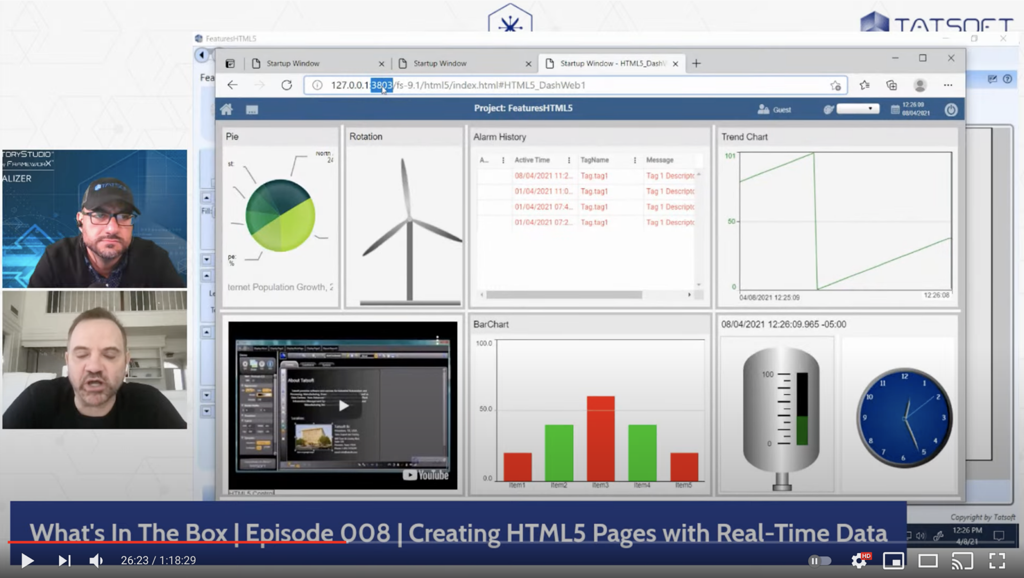The image size is (1024, 578).
Task: Cast video to a TV
Action: point(962,560)
